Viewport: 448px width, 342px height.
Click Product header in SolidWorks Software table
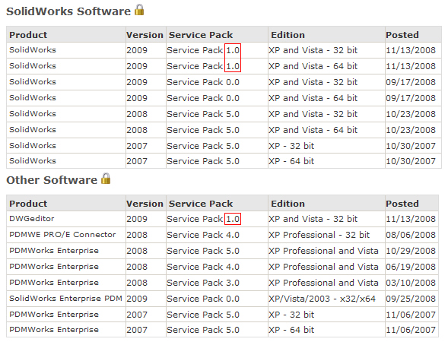[x=28, y=35]
